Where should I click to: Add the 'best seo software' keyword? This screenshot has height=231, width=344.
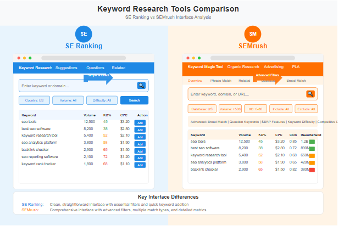click(x=140, y=130)
